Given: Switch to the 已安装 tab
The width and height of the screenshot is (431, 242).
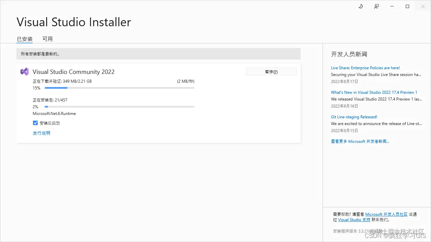Looking at the screenshot, I should tap(25, 39).
